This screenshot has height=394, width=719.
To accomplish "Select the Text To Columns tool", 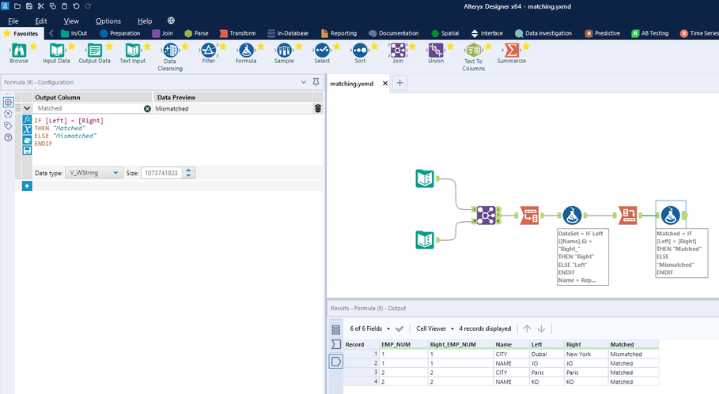I will coord(473,57).
